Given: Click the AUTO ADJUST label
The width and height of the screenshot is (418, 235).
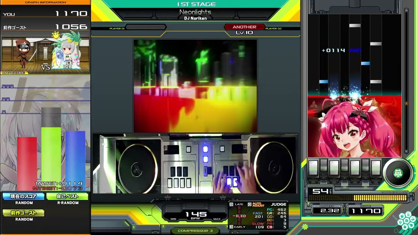Looking at the screenshot, I should (x=258, y=204).
